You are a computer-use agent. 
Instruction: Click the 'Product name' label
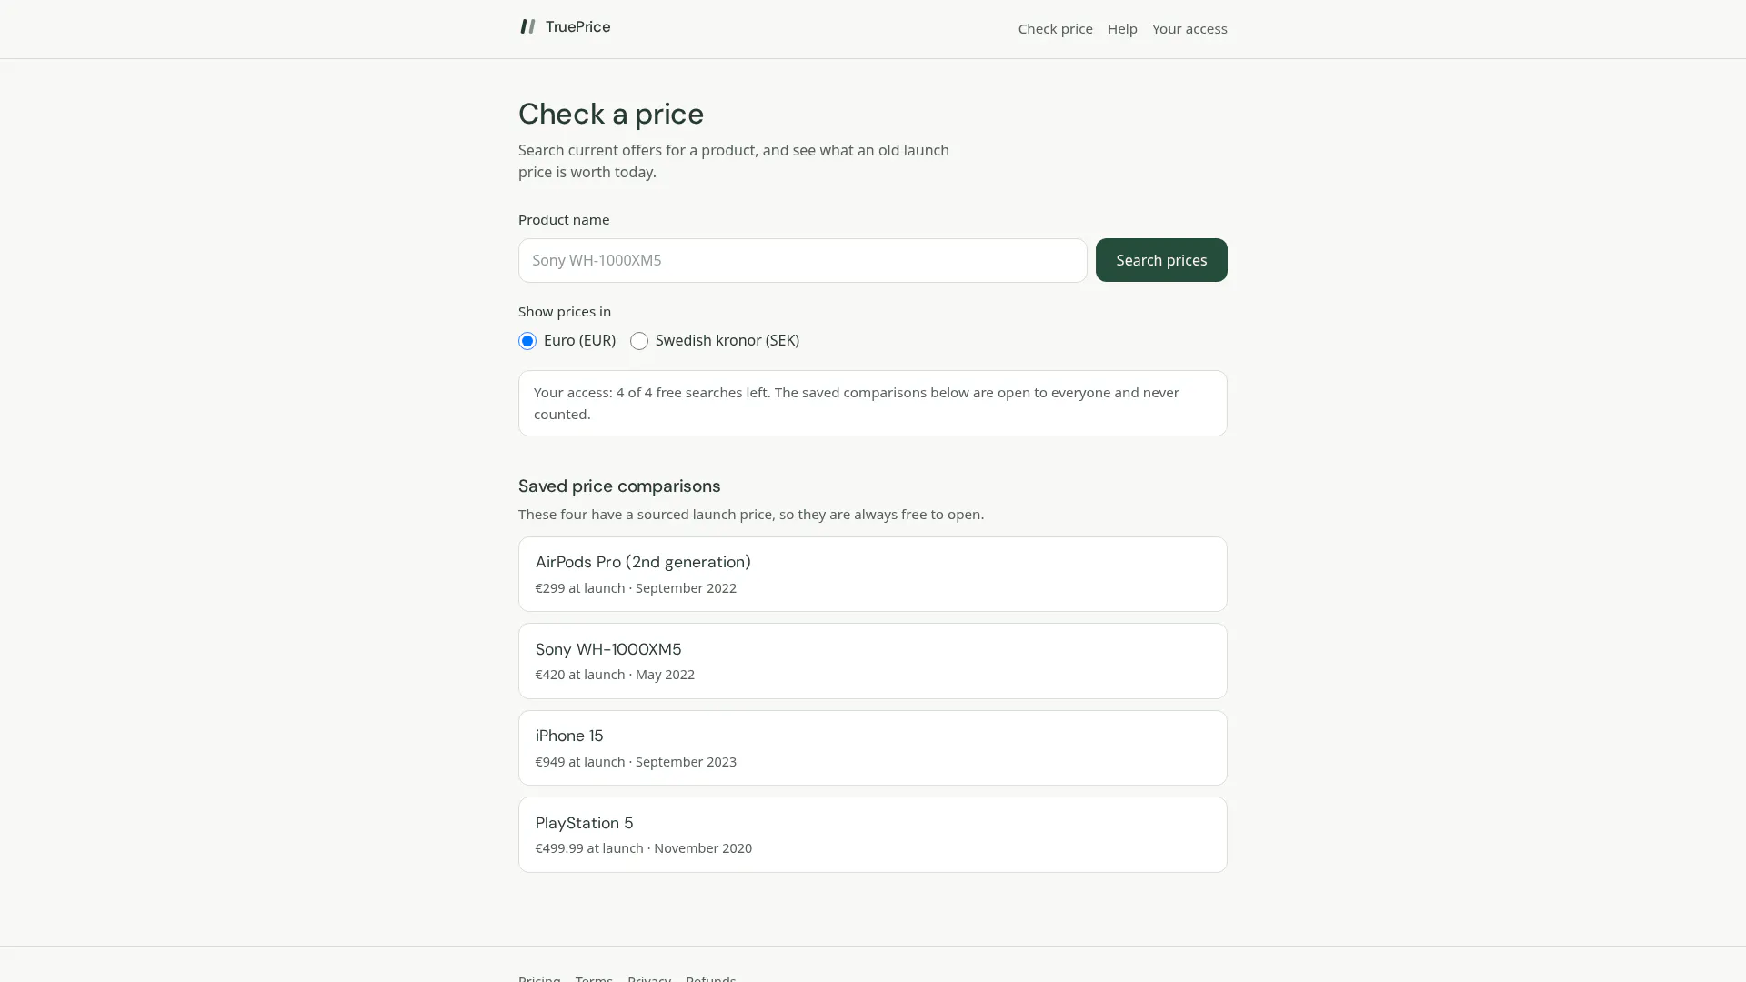click(563, 219)
